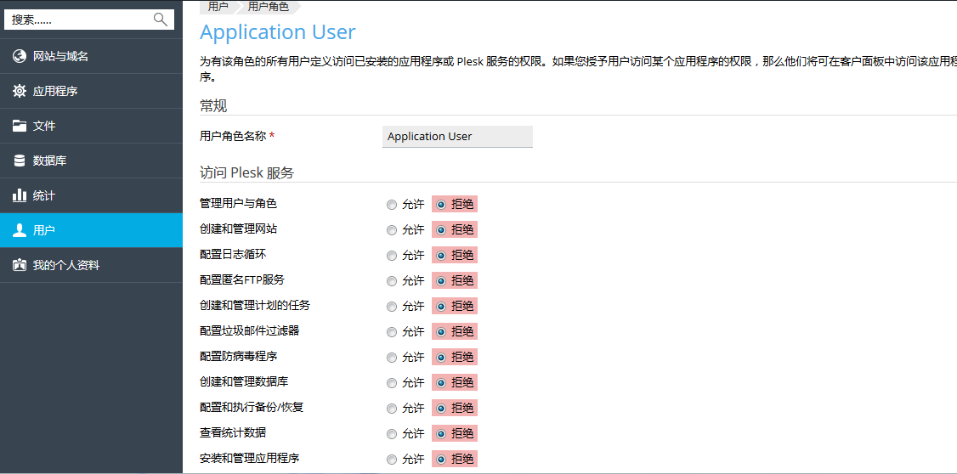Click the globe icon for 网站与域名
The height and width of the screenshot is (474, 957).
pyautogui.click(x=20, y=56)
